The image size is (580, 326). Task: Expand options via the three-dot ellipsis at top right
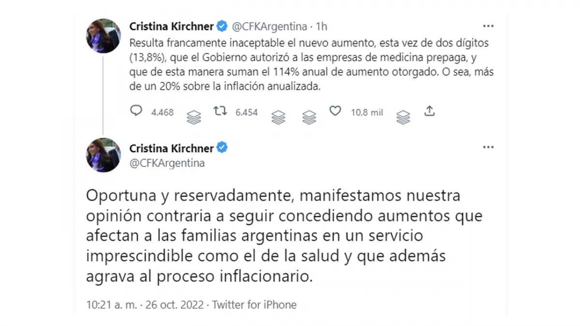pos(488,26)
